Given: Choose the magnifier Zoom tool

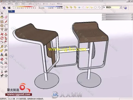Looking at the screenshot, I should point(2,63).
